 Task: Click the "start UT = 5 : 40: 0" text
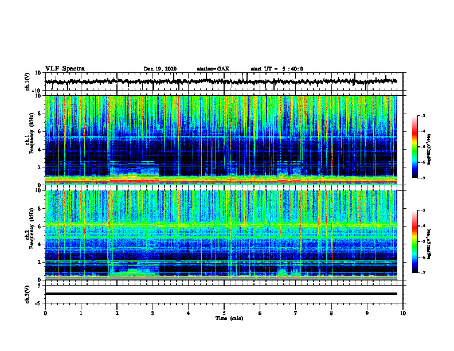pyautogui.click(x=277, y=69)
